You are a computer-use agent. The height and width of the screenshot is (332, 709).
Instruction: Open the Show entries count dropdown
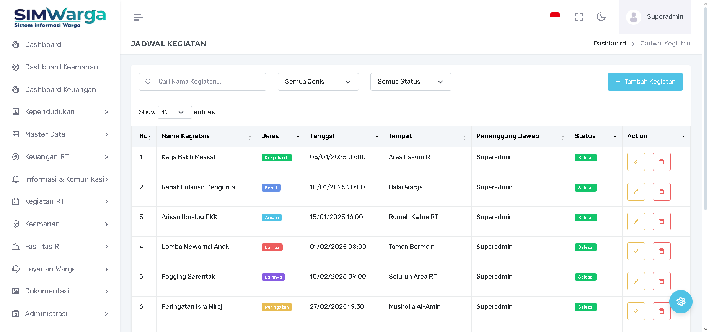[174, 112]
